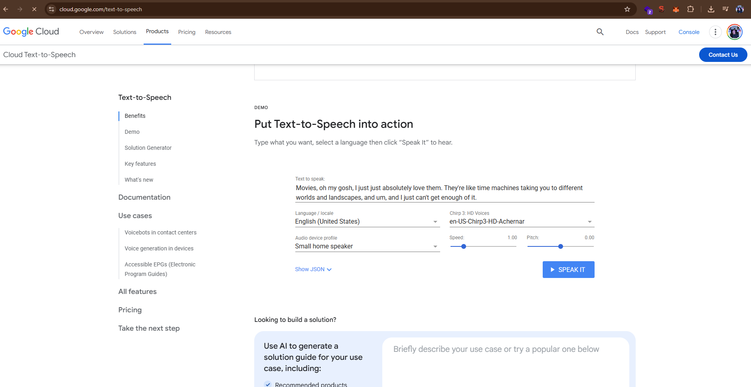751x387 pixels.
Task: Open Voicebots in contact centers link
Action: (x=160, y=232)
